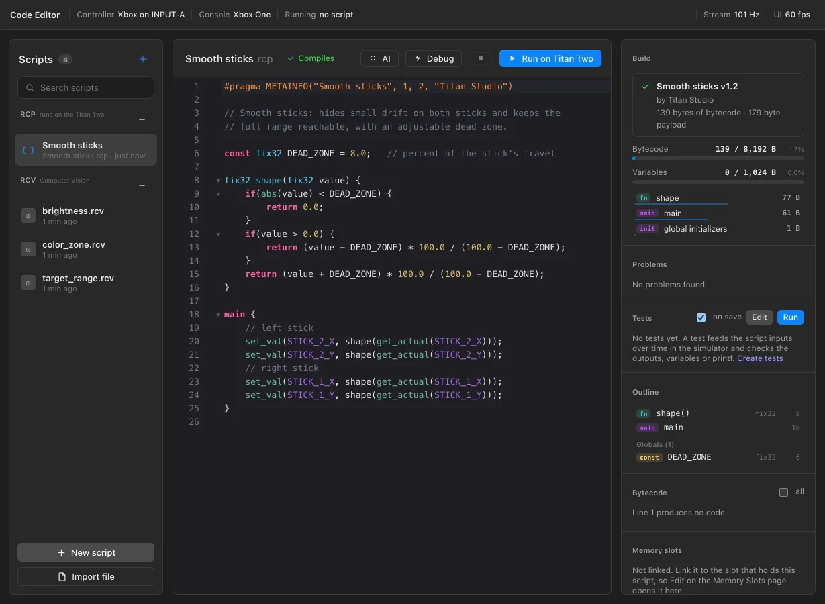Click the Smooth sticks.rcp file title

[229, 59]
